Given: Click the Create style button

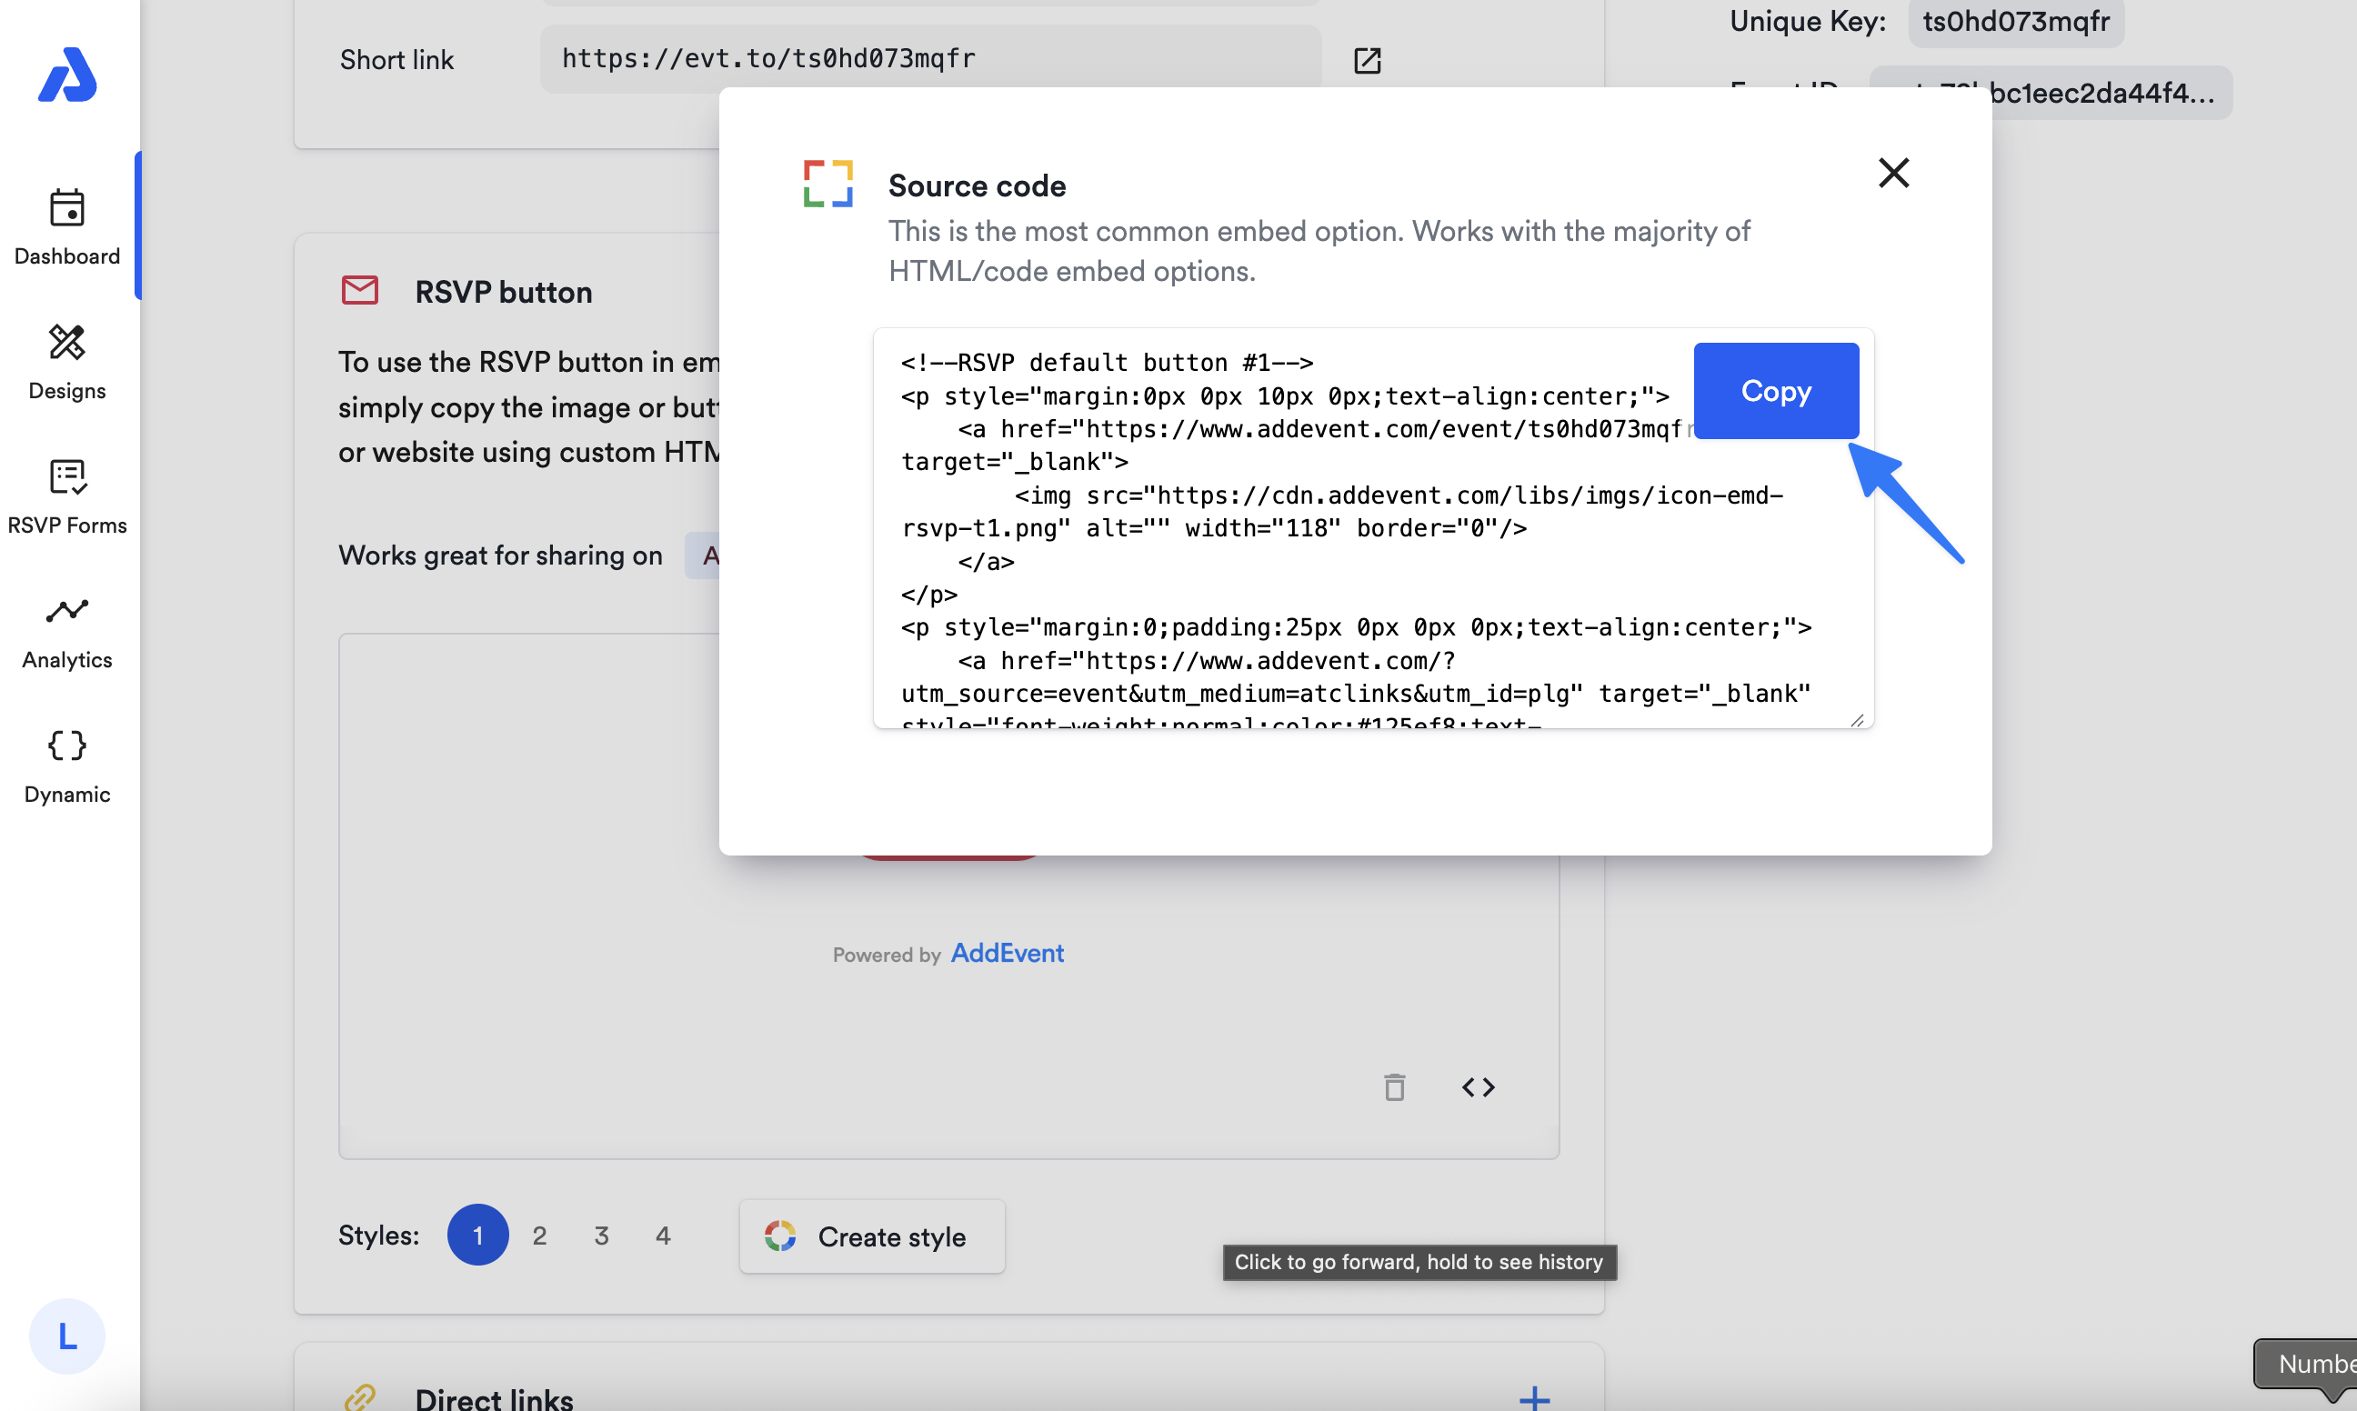Looking at the screenshot, I should [x=871, y=1236].
